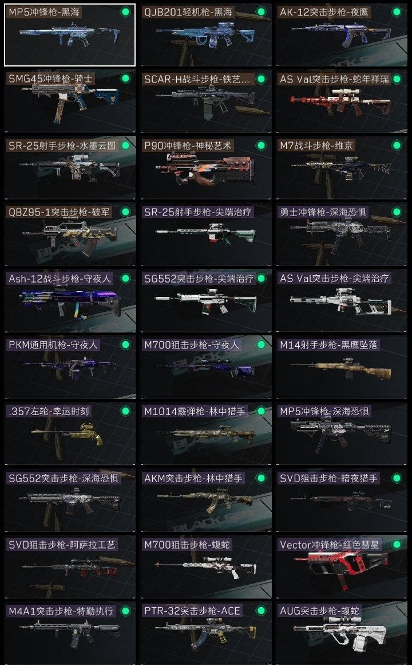This screenshot has width=412, height=665.
Task: Open the AUG突击步枪-蝮蛇 skin card
Action: point(341,633)
